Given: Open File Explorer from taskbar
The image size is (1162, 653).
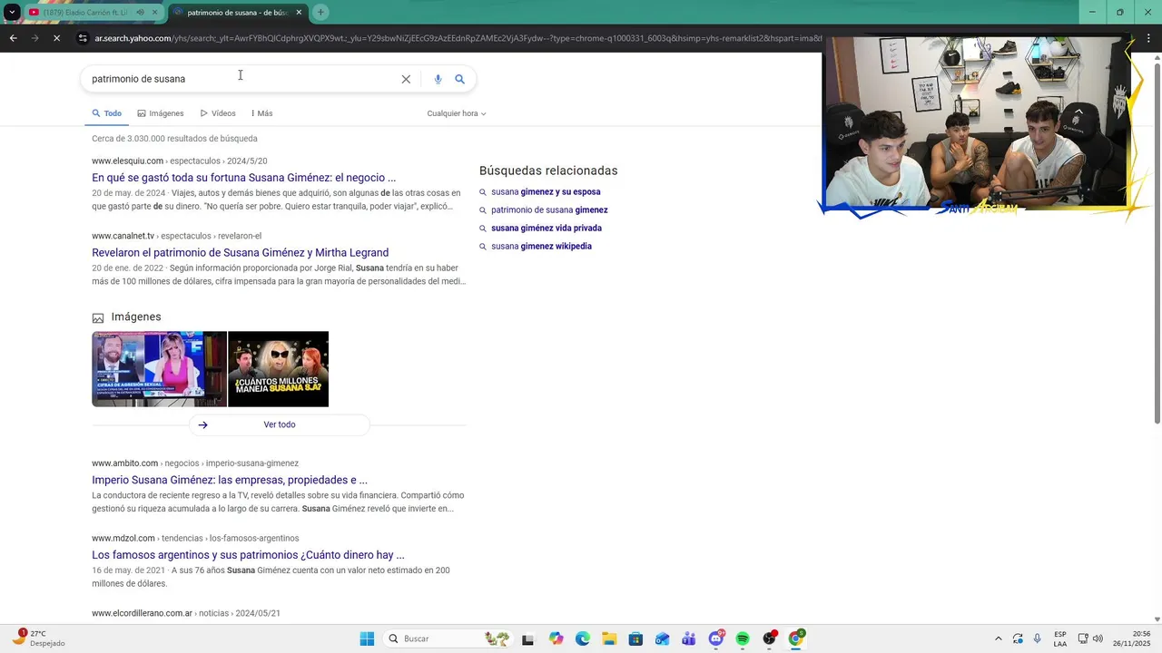Looking at the screenshot, I should click(609, 638).
